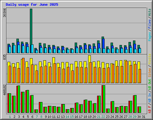153x120 pixels.
Task: Click green day label 14 on x-axis
Action: tap(67, 117)
